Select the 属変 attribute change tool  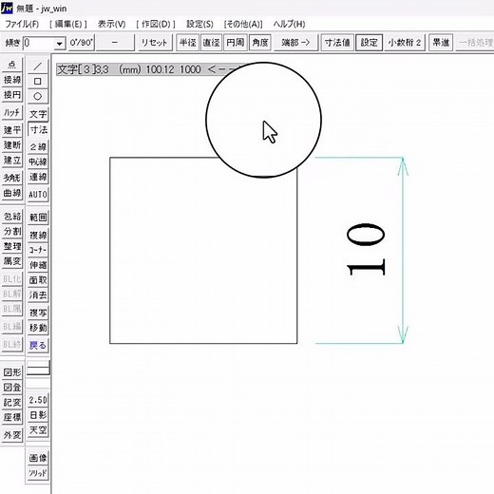(x=12, y=261)
